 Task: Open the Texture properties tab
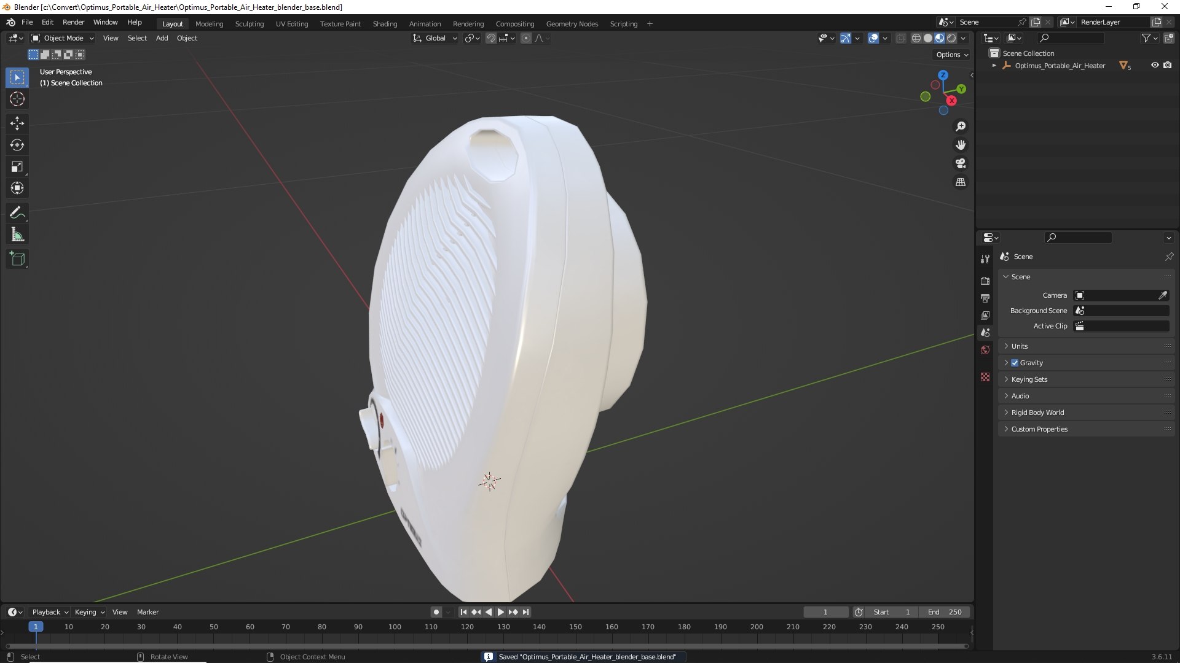click(x=985, y=377)
